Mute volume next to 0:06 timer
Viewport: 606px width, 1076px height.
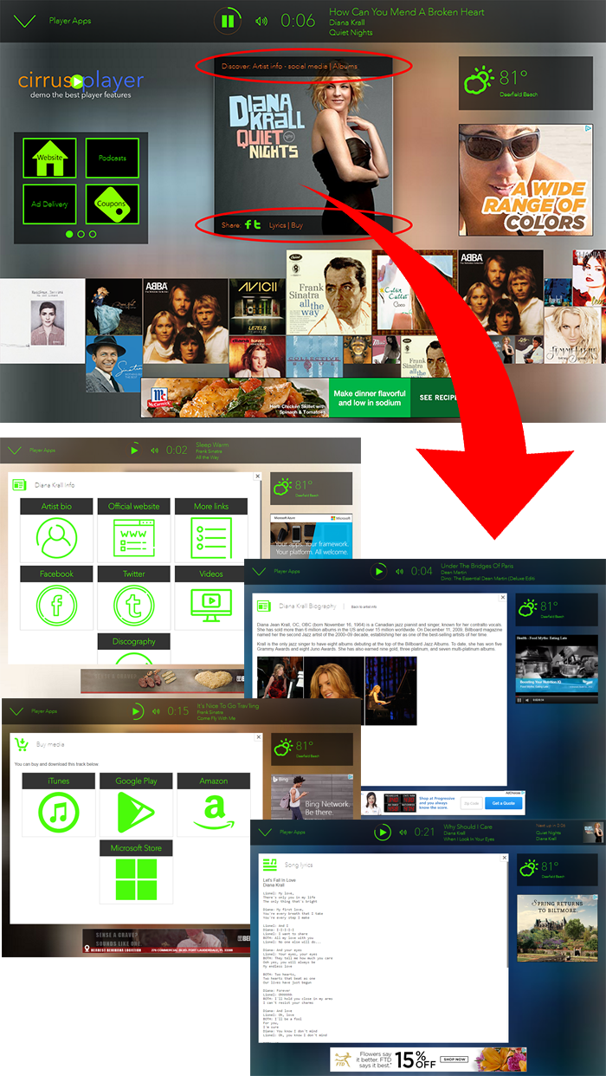[x=261, y=21]
